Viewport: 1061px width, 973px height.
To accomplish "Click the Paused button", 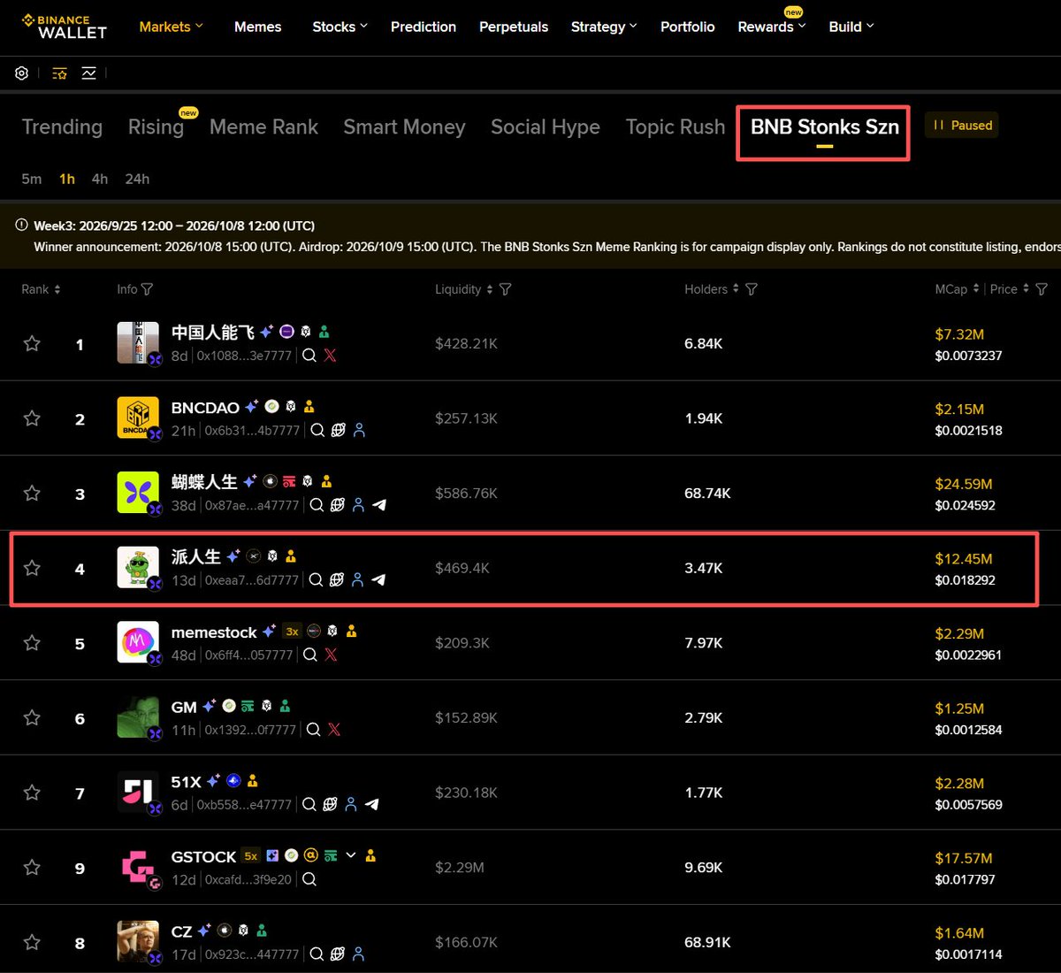I will (x=962, y=126).
